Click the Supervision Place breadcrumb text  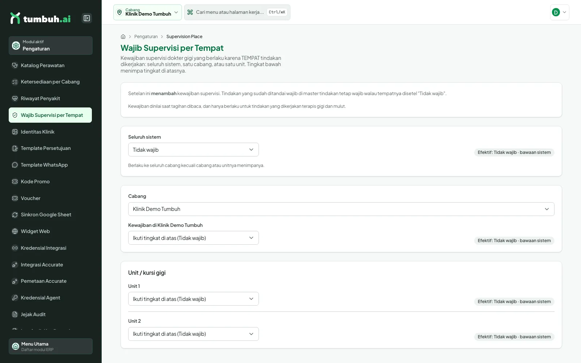coord(184,37)
